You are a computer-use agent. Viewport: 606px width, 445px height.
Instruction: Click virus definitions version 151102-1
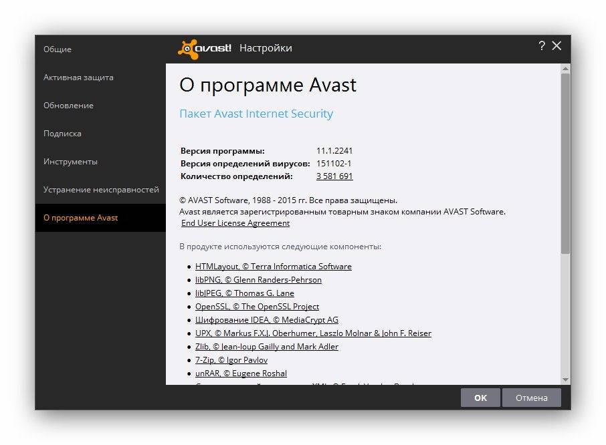click(x=334, y=164)
